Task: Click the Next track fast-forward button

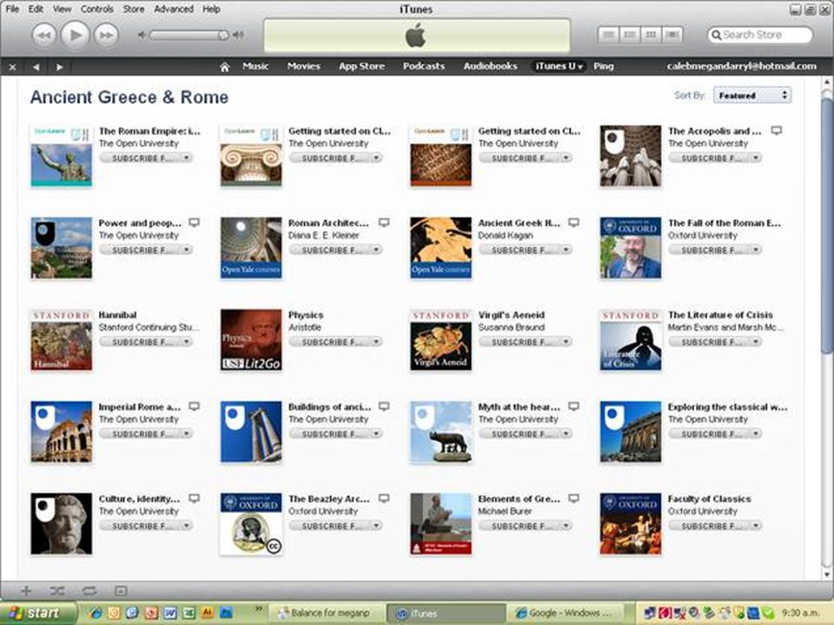Action: [106, 35]
